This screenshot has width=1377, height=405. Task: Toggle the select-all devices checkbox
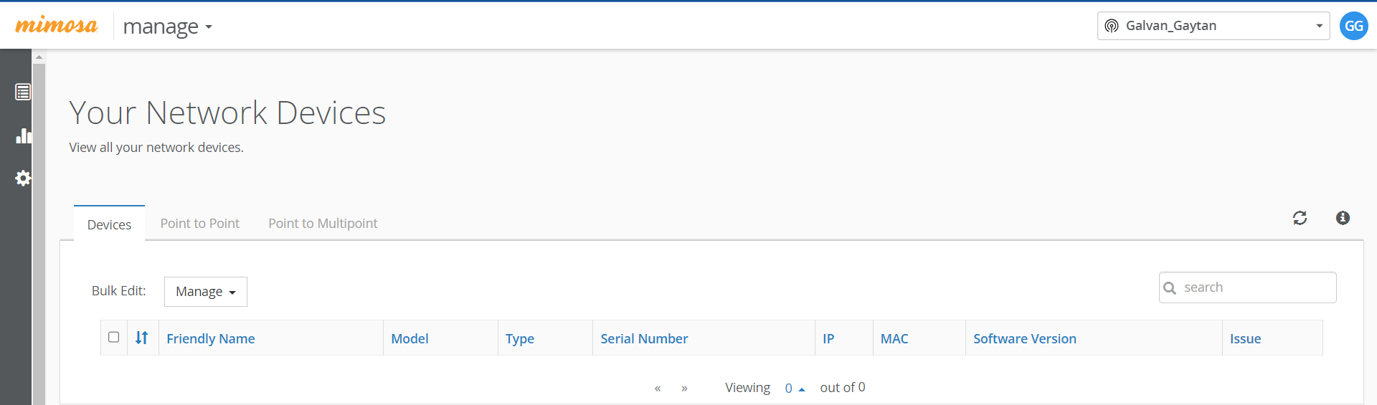click(x=113, y=337)
